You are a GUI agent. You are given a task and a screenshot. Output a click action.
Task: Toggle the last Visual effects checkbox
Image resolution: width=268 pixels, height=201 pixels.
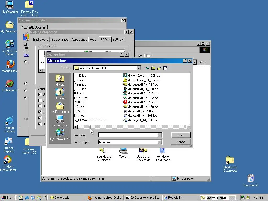point(40,124)
